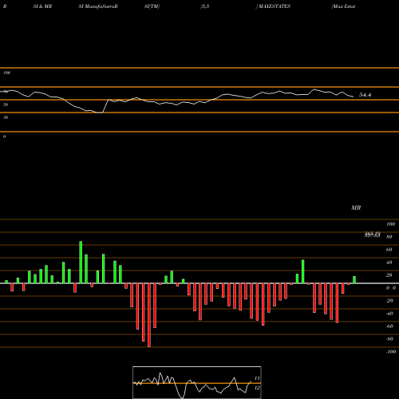Select the tallest red MR histogram bar
The height and width of the screenshot is (399, 399).
click(x=149, y=315)
